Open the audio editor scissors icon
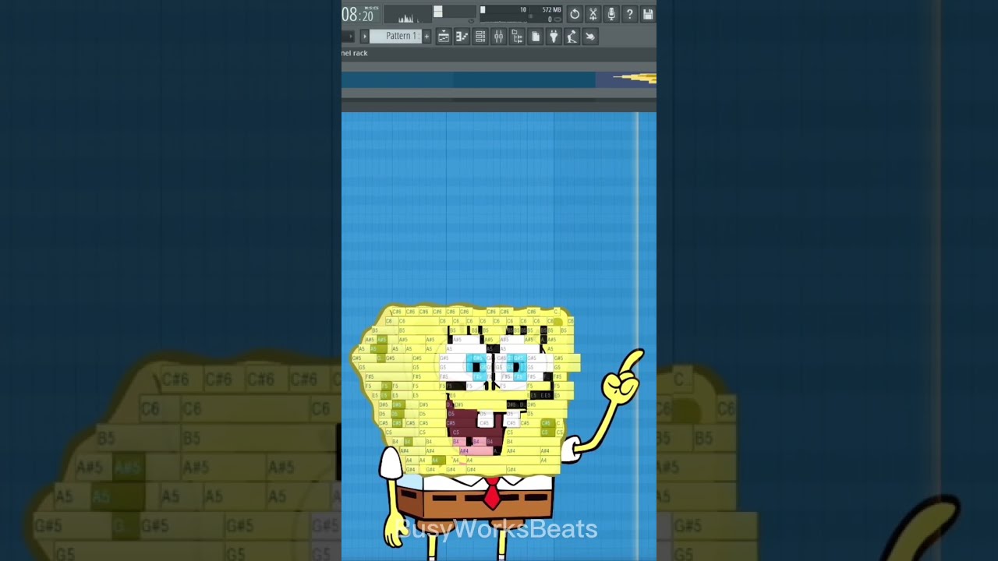This screenshot has width=998, height=561. (593, 14)
